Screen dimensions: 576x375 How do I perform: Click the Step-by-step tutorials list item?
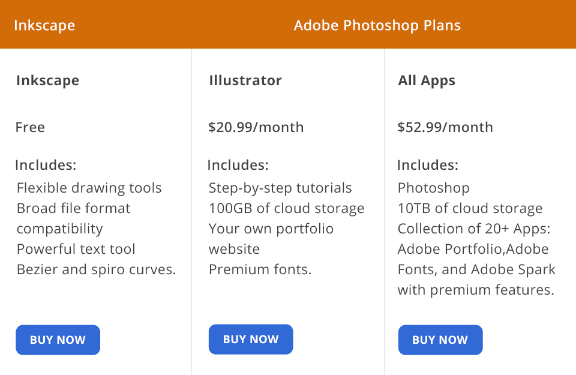280,188
